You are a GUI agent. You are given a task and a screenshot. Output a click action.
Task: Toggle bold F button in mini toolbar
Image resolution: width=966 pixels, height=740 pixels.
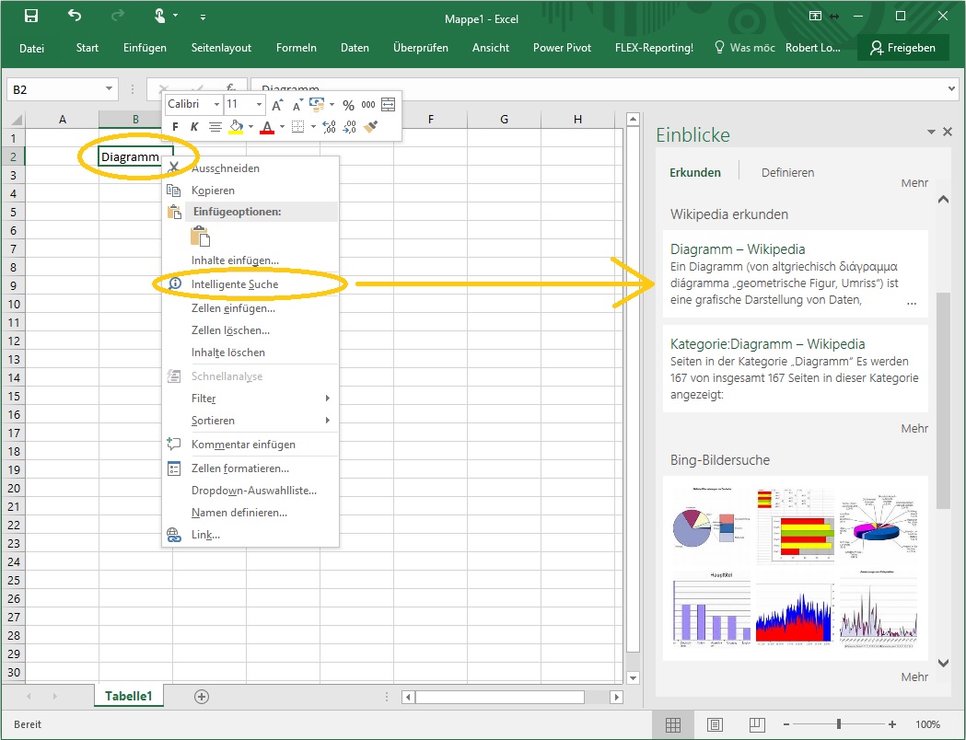click(x=176, y=127)
